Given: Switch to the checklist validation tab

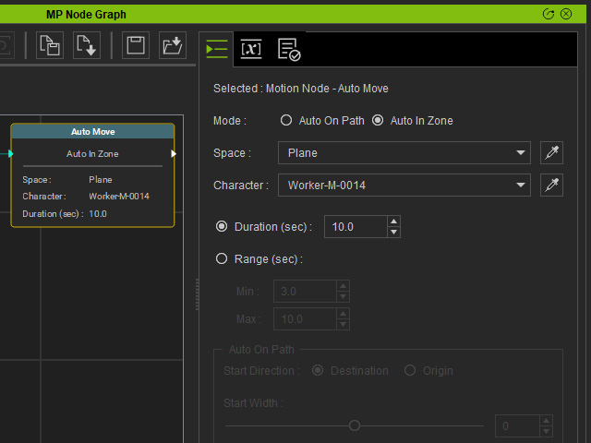Looking at the screenshot, I should click(x=289, y=49).
